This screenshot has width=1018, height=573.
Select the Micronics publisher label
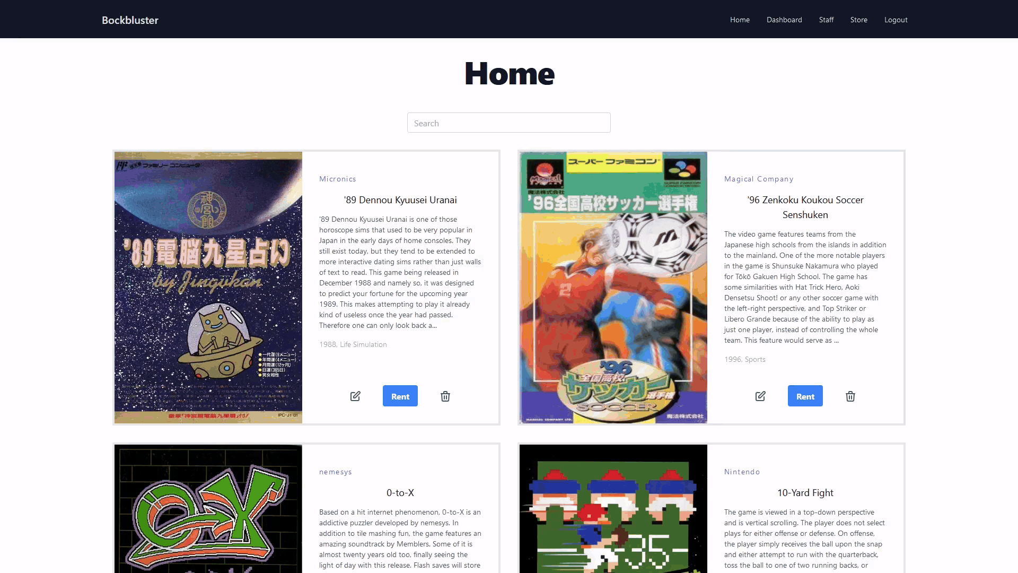pyautogui.click(x=337, y=178)
